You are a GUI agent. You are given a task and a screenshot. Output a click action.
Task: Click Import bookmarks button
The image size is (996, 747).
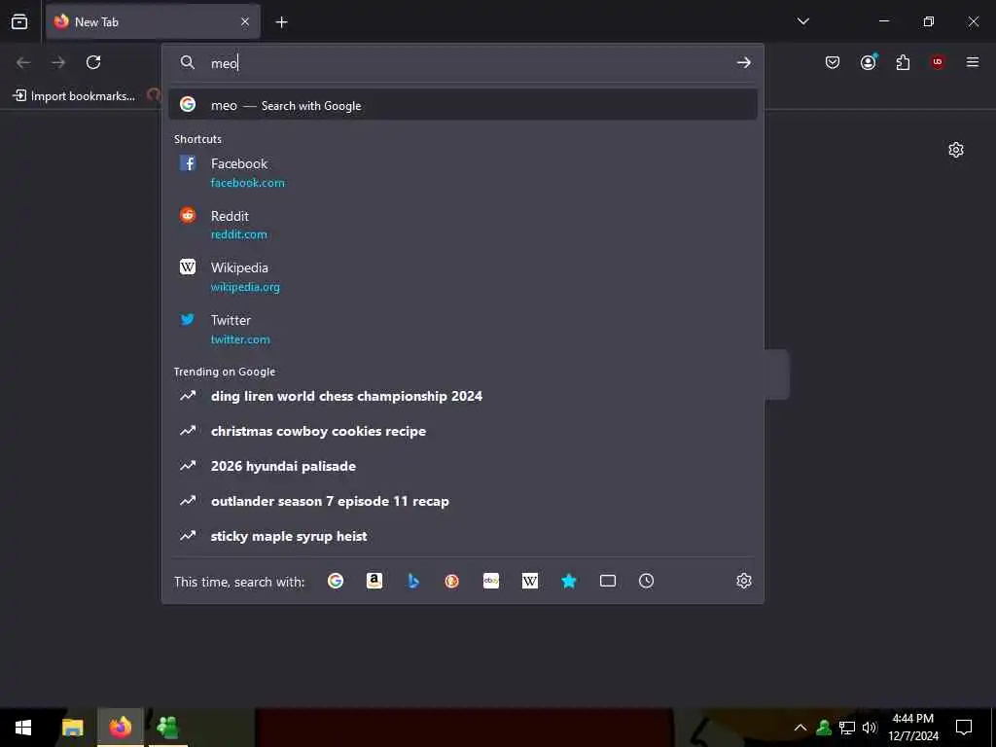click(x=74, y=96)
